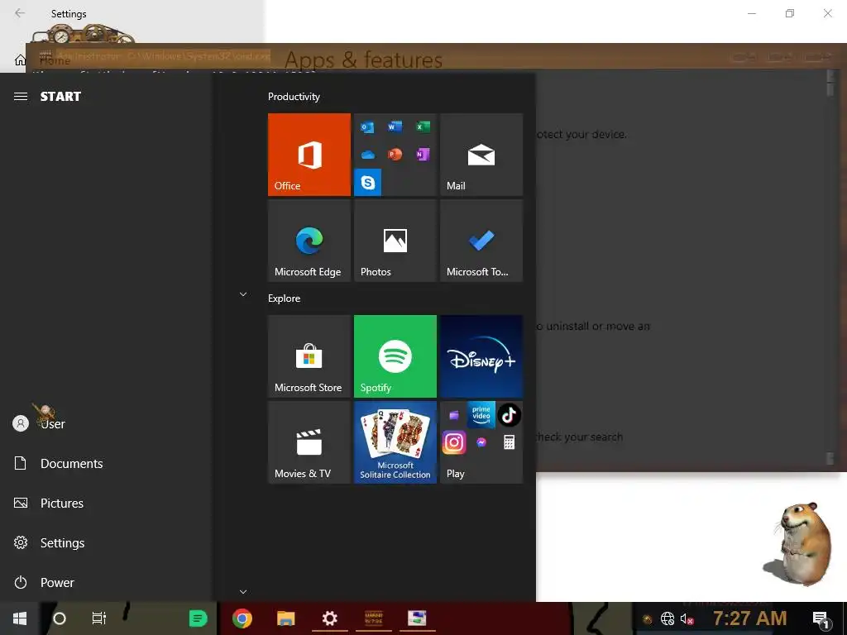847x635 pixels.
Task: Open the User account menu
Action: (39, 424)
